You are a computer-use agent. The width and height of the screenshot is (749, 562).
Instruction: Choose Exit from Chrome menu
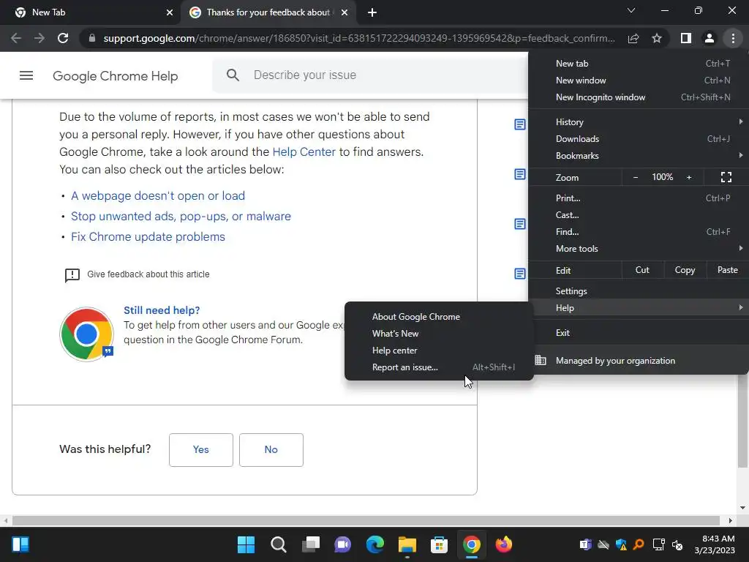click(x=638, y=333)
